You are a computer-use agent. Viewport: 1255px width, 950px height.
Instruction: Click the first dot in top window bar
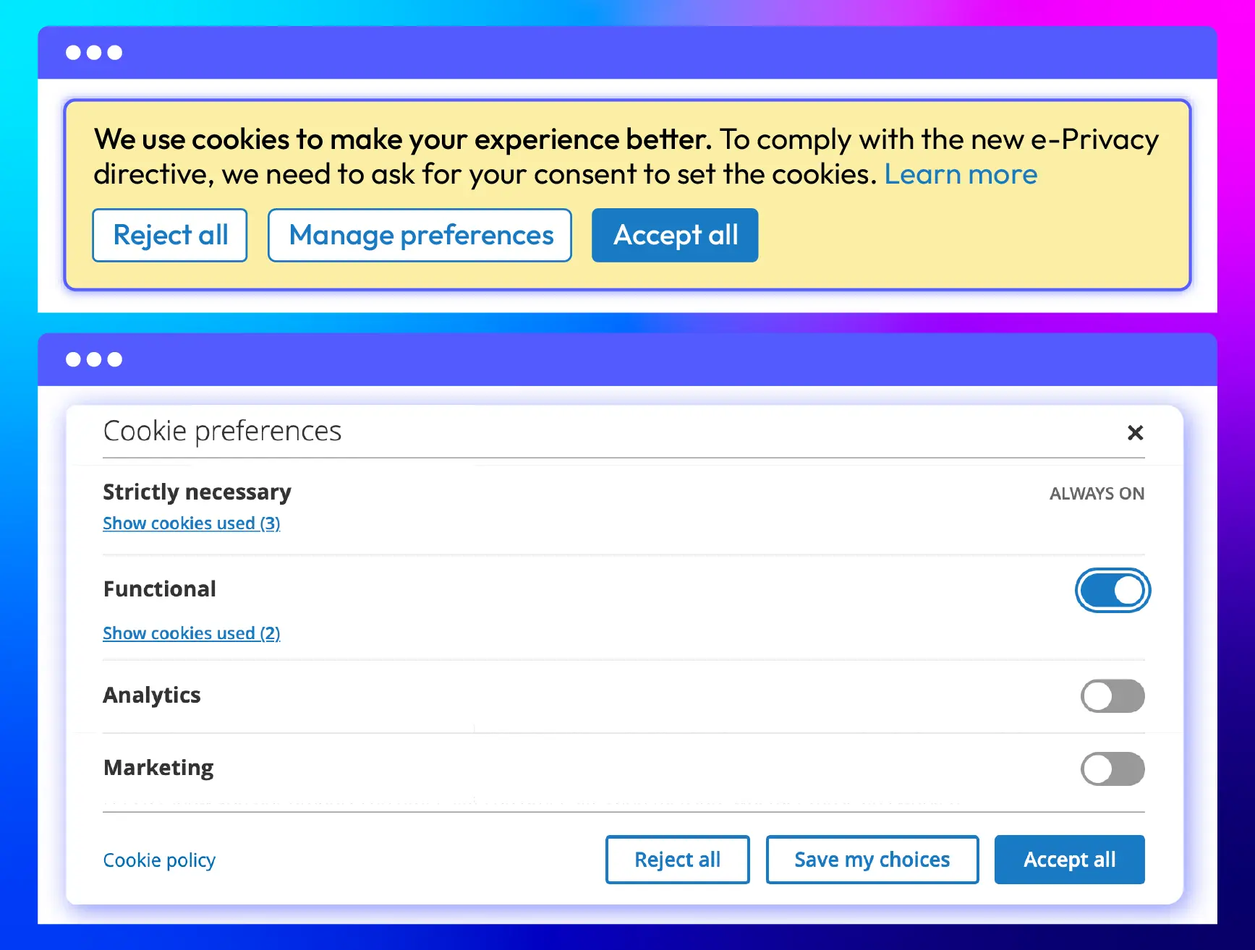pyautogui.click(x=73, y=53)
